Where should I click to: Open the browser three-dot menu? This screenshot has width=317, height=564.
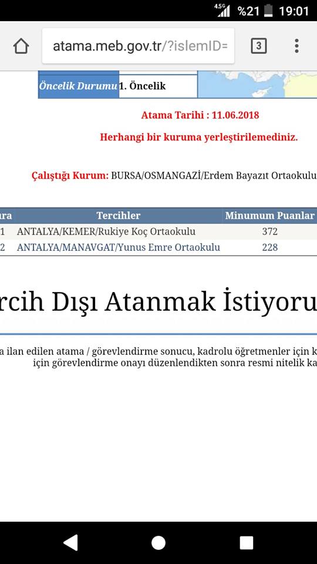pos(296,46)
